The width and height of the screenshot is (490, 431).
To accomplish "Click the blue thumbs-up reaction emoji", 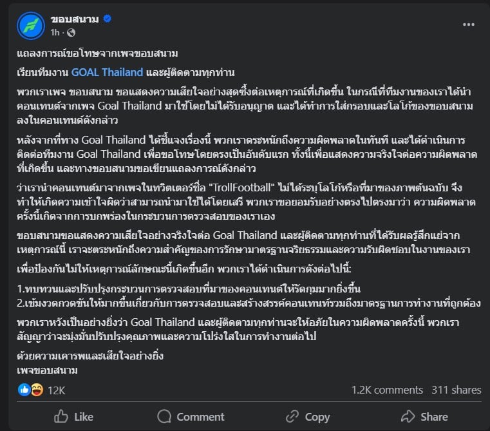I will (24, 390).
